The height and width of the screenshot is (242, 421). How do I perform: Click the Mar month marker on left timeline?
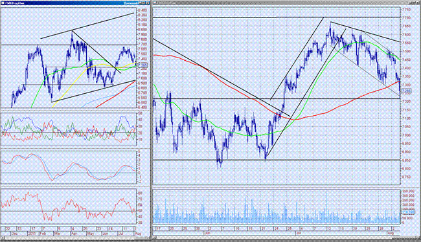(57, 234)
